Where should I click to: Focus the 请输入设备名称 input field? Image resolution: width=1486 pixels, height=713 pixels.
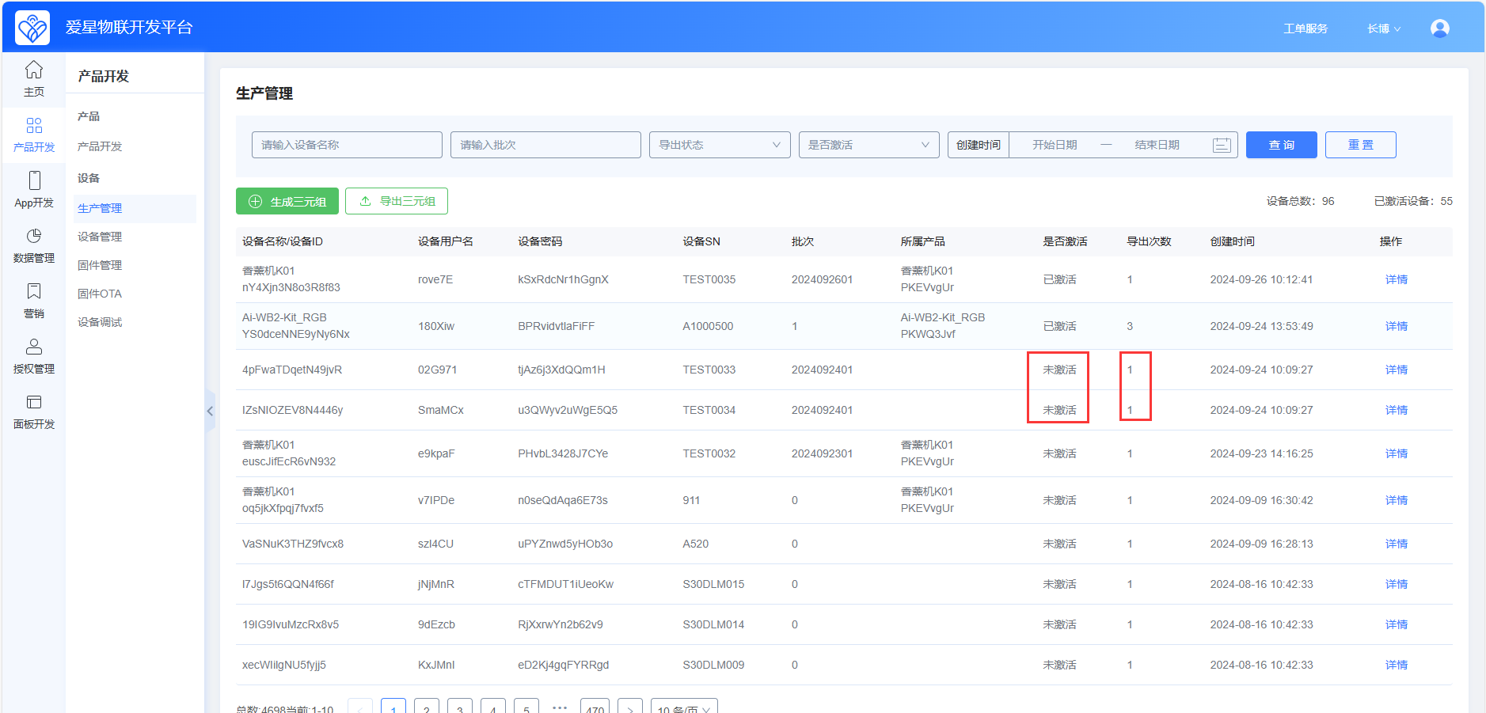pyautogui.click(x=347, y=145)
